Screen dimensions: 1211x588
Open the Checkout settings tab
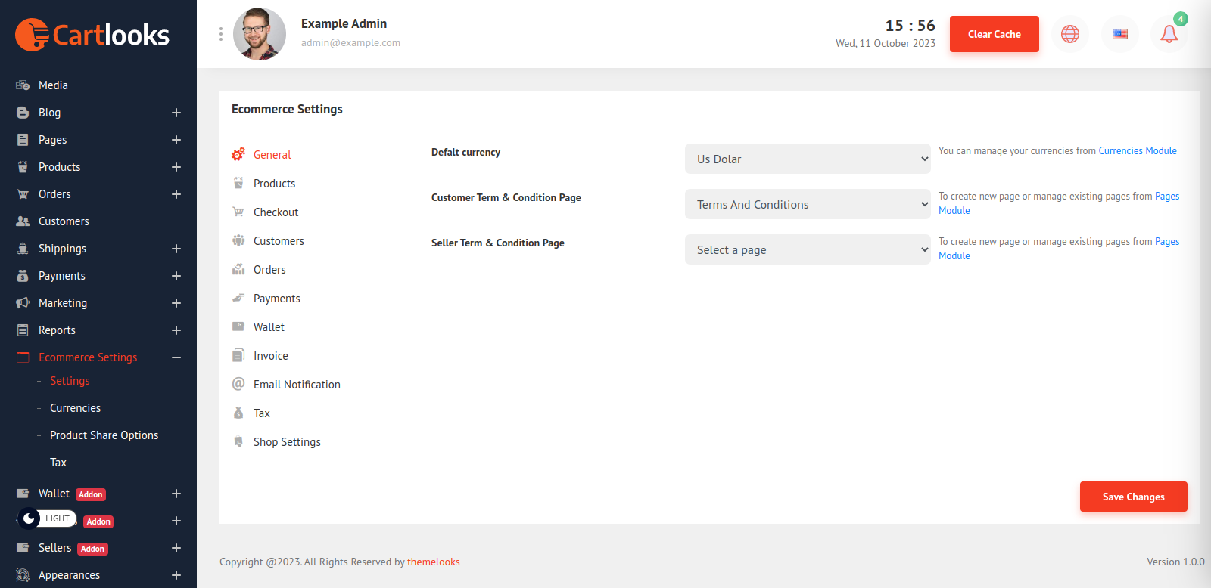(276, 212)
